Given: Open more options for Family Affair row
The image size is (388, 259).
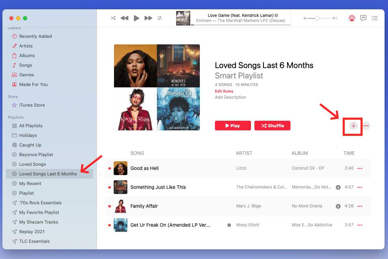Looking at the screenshot, I should tap(360, 206).
